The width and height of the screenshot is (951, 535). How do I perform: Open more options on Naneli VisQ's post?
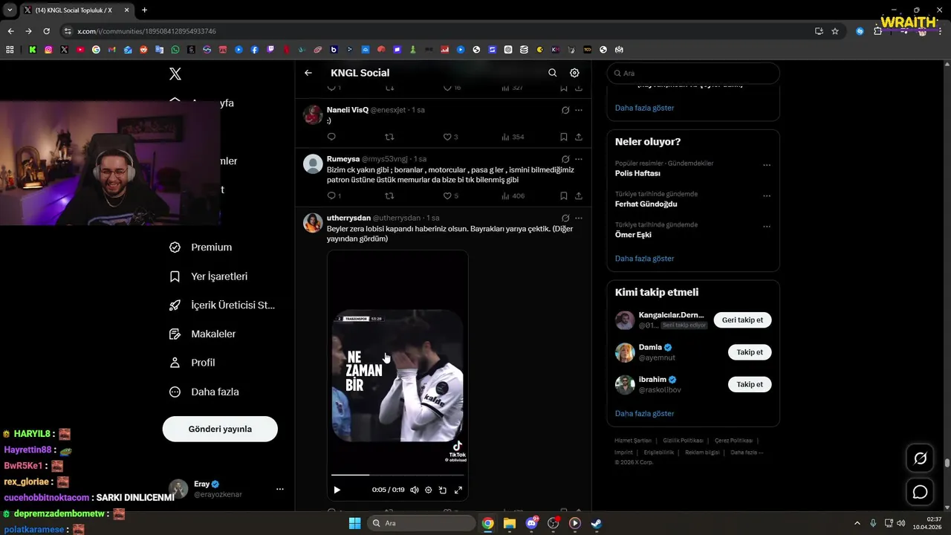click(579, 110)
